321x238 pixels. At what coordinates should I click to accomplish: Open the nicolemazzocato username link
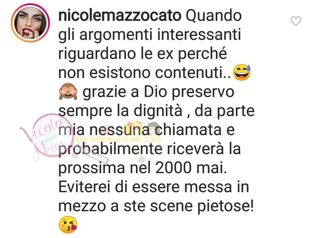(x=120, y=16)
